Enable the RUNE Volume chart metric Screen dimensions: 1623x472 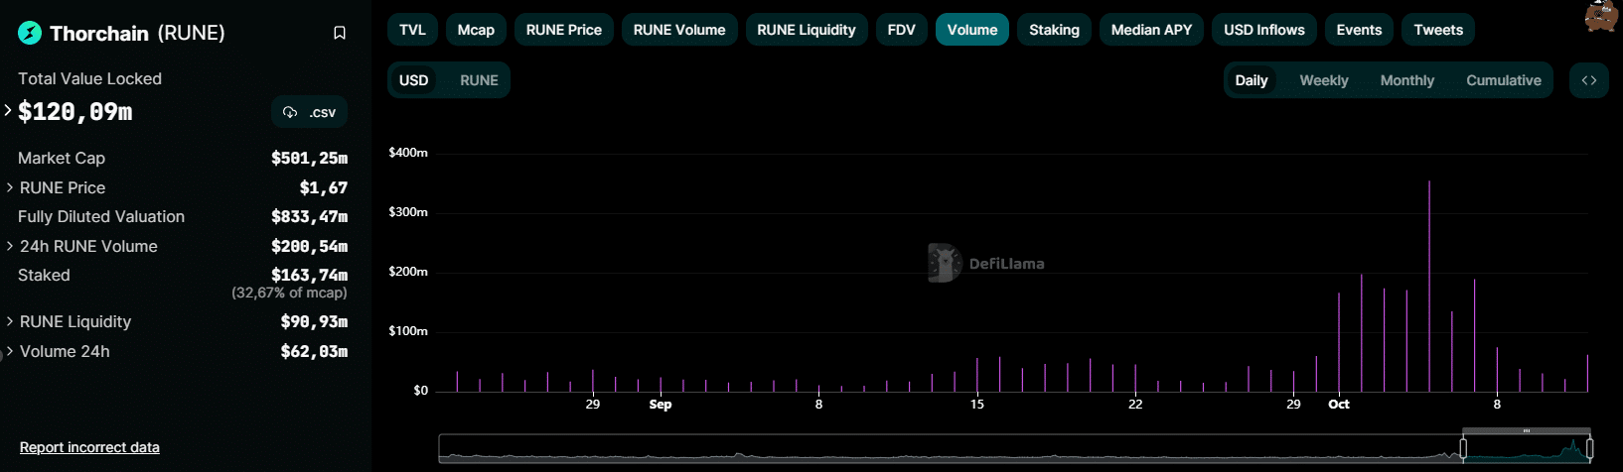(x=679, y=30)
